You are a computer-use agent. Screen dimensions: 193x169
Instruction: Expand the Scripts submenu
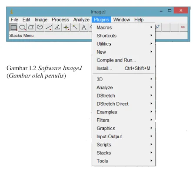click(x=124, y=145)
